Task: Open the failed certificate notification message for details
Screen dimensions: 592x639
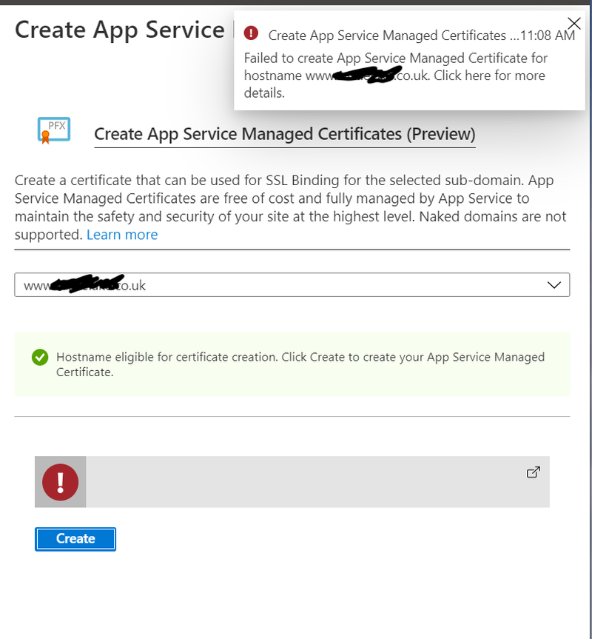Action: click(x=396, y=76)
